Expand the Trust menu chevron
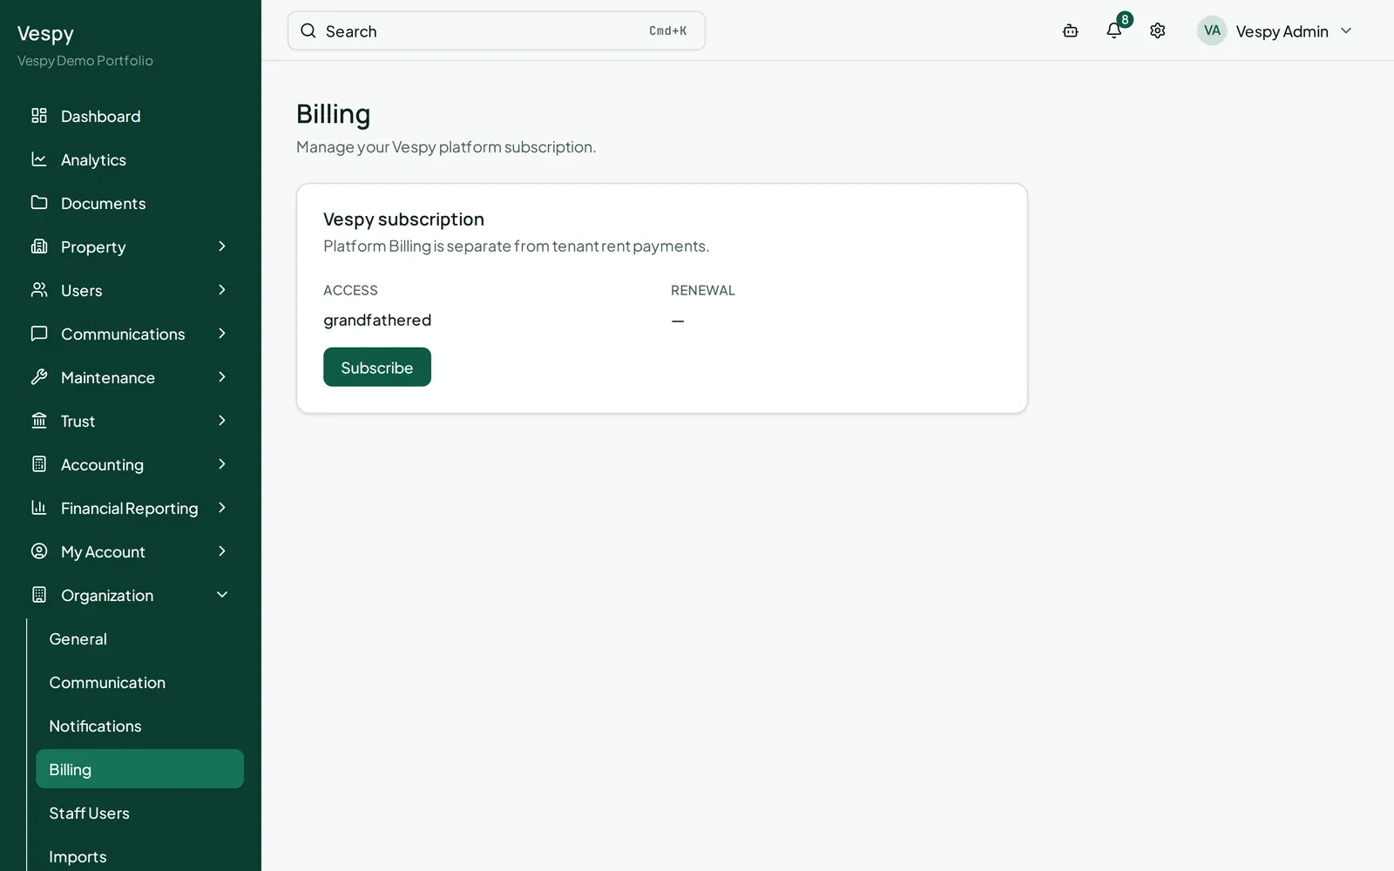The image size is (1394, 871). (x=222, y=421)
